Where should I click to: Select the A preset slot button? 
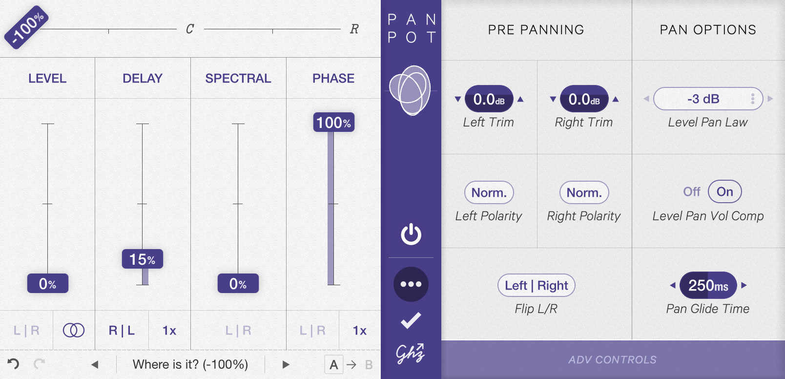point(334,364)
